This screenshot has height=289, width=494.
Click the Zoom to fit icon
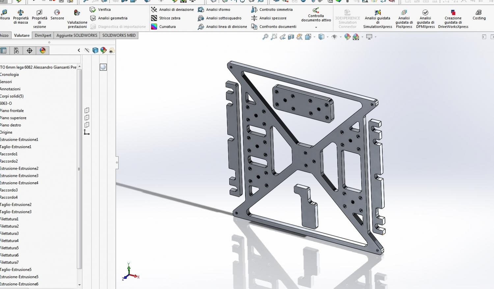coord(265,37)
